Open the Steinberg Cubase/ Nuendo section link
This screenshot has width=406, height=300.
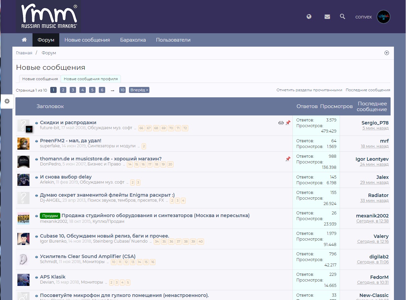[x=120, y=241]
